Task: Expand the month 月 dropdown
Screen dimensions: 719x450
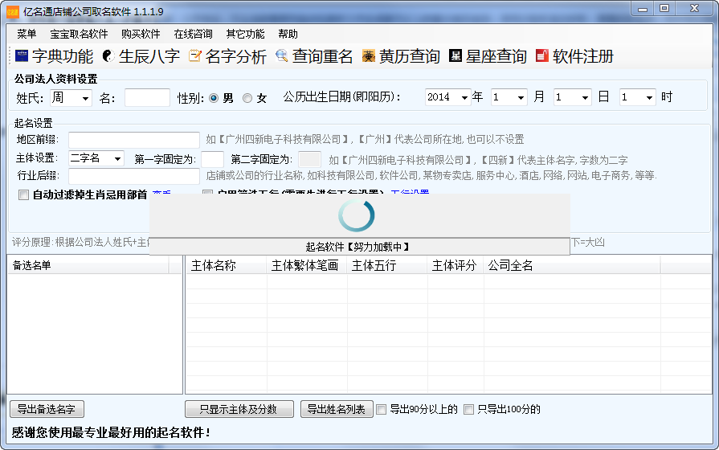Action: point(521,97)
